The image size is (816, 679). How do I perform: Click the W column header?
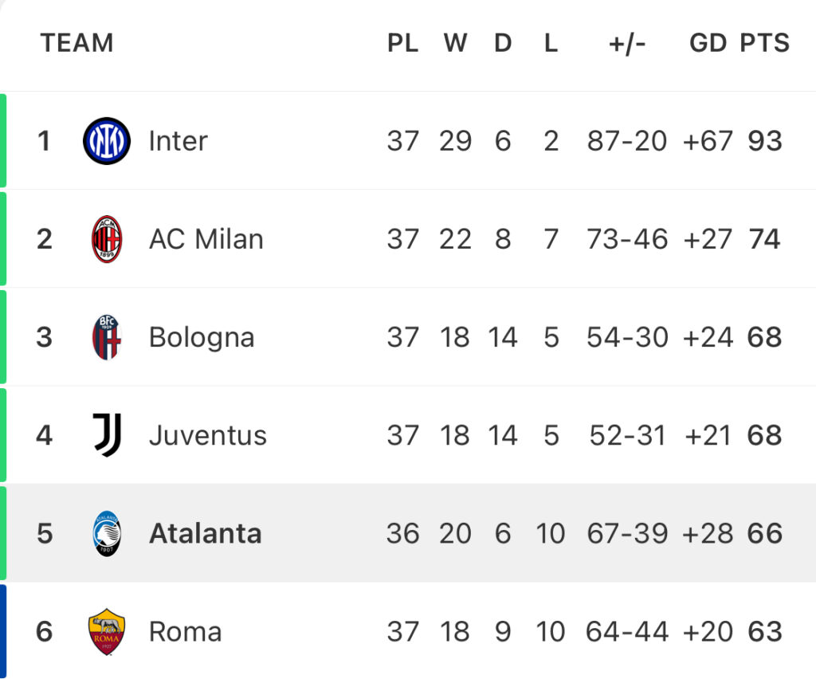(455, 43)
